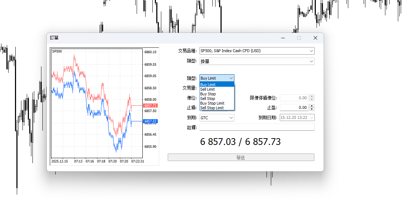410x201 pixels.
Task: Click the 限價停損價位 price field
Action: click(x=294, y=98)
